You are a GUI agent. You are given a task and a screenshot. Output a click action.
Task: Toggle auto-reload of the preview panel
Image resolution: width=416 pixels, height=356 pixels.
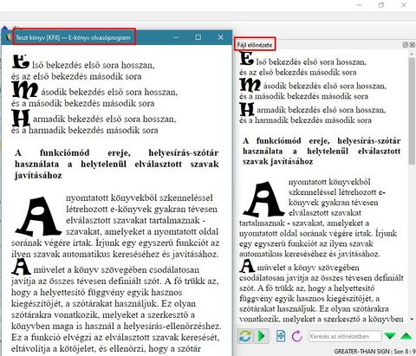(x=245, y=336)
